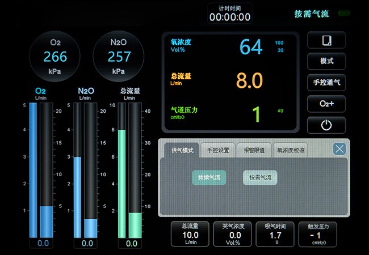Select the 总流量 10.0 L/min setting box

[x=190, y=234]
